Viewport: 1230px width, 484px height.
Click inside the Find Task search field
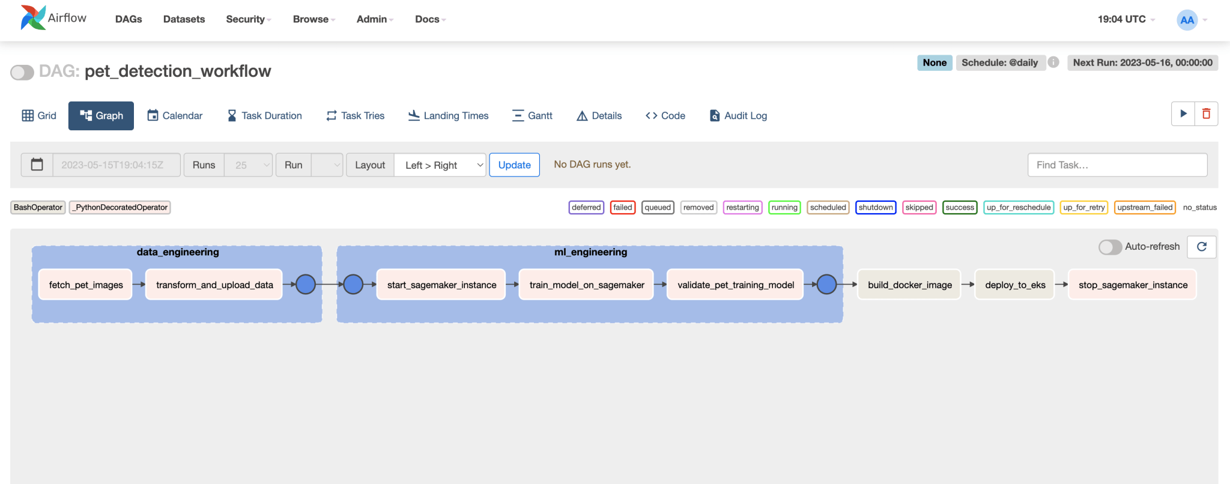pos(1118,165)
